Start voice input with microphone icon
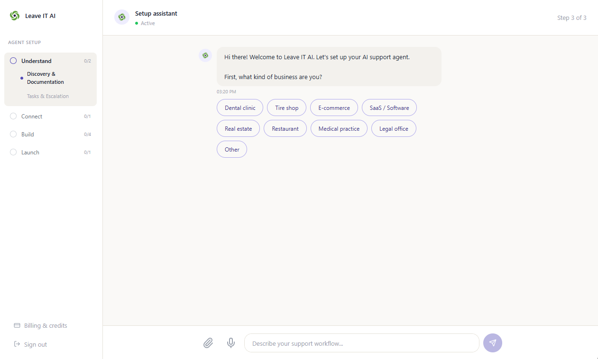Image resolution: width=598 pixels, height=359 pixels. pyautogui.click(x=231, y=343)
